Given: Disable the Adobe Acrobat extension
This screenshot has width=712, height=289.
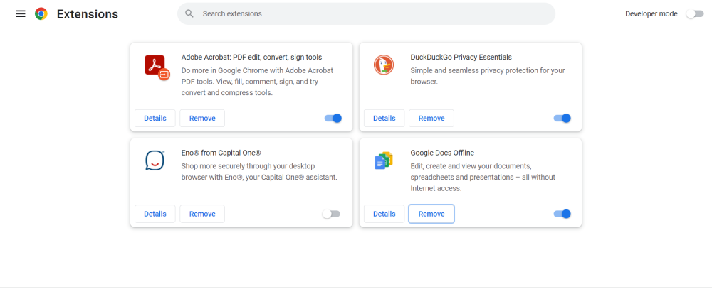Looking at the screenshot, I should coord(333,118).
